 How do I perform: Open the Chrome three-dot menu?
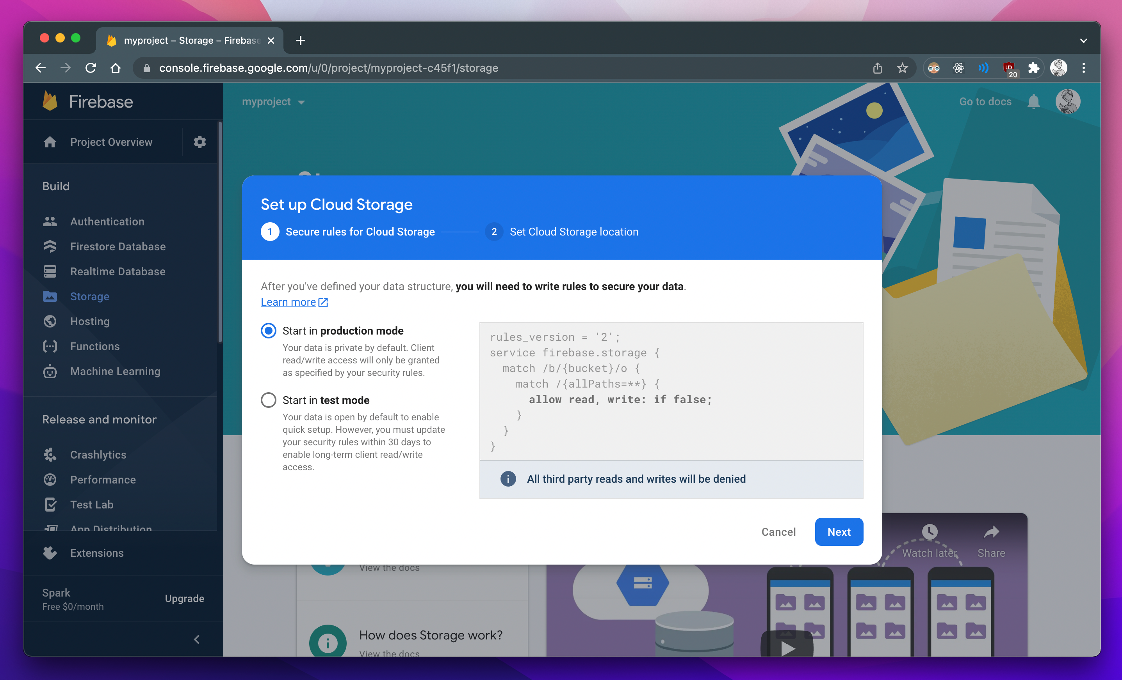1084,68
